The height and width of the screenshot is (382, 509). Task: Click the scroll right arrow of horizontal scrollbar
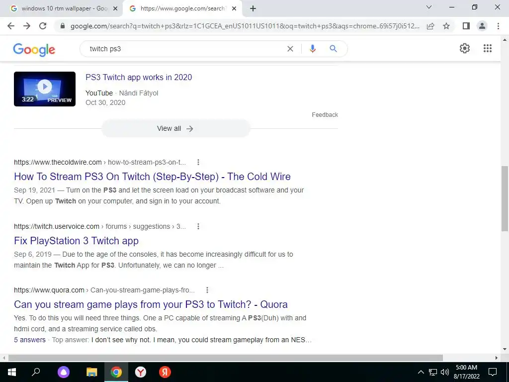tap(497, 358)
